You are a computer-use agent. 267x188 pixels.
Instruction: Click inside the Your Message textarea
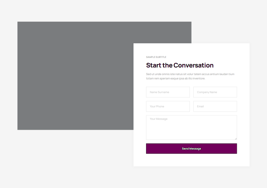[192, 128]
